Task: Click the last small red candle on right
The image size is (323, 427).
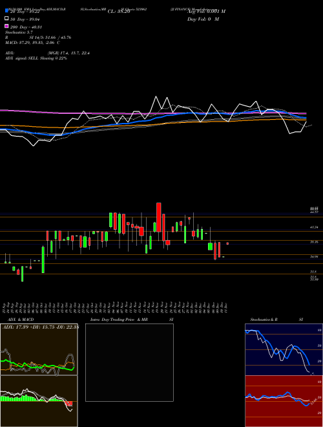Action: 227,243
